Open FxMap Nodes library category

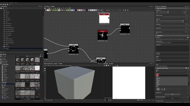5,63
